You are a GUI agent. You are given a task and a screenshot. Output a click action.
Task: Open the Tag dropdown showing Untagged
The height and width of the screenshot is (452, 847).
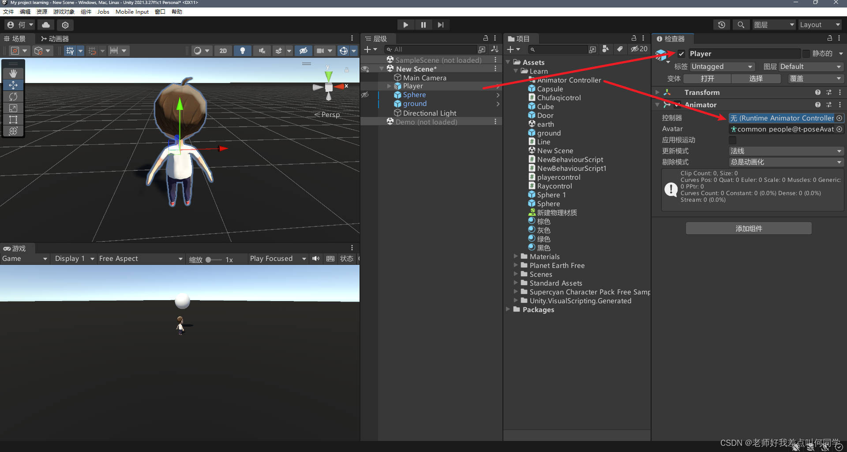coord(722,67)
